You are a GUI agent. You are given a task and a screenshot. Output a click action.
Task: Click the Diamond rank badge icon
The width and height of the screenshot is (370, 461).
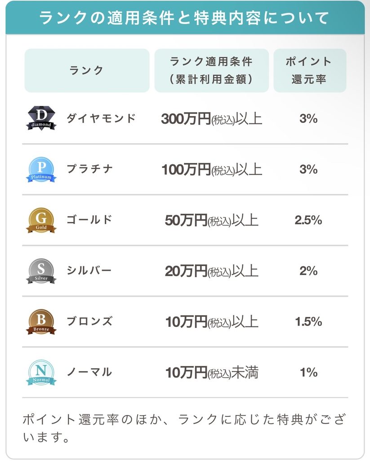41,118
